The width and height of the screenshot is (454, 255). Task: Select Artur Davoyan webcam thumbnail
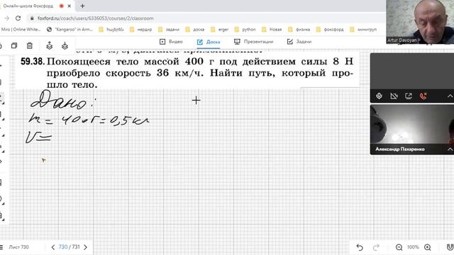coord(420,22)
